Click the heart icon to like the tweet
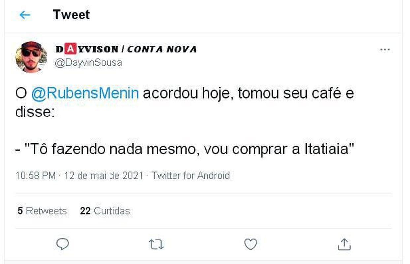 point(251,245)
